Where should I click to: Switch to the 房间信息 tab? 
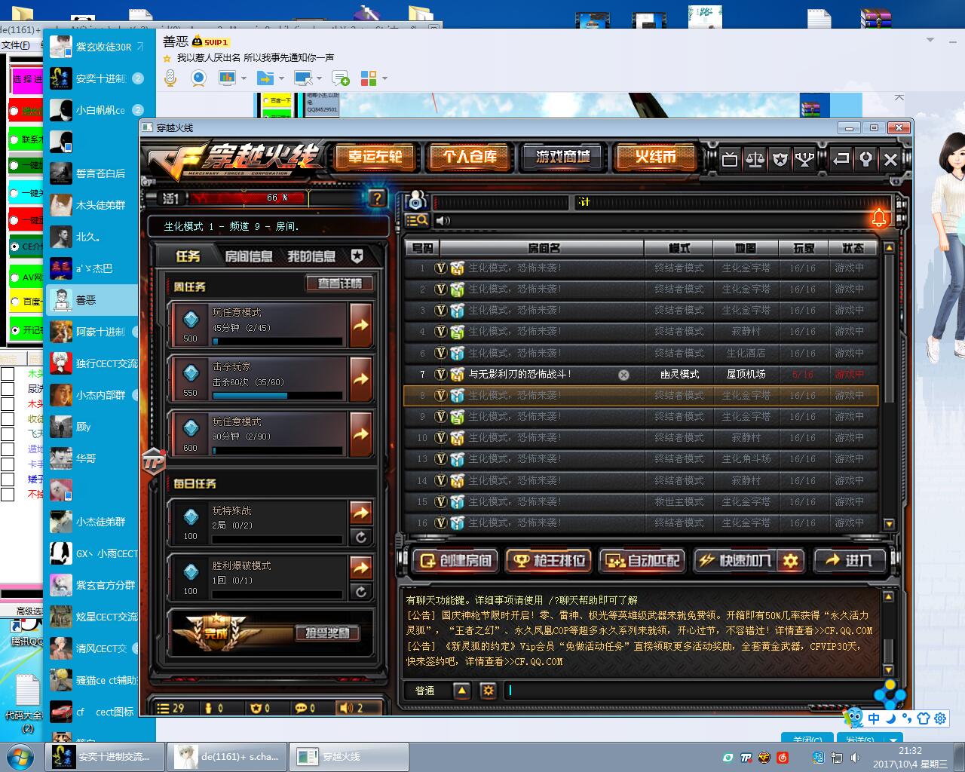(249, 256)
